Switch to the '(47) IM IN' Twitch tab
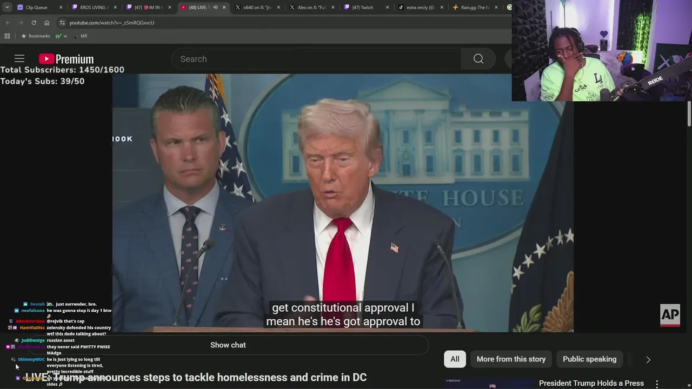Screen dimensions: 692x389 148,8
